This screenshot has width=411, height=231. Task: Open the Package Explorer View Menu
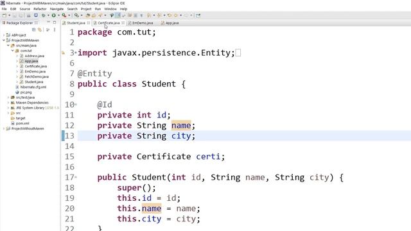point(55,30)
